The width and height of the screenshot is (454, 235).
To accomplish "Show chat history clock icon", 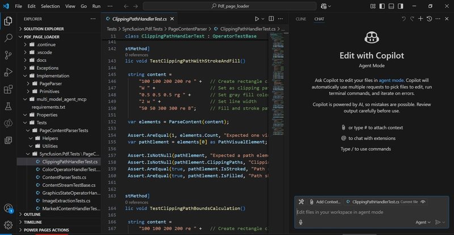I will tap(430, 19).
